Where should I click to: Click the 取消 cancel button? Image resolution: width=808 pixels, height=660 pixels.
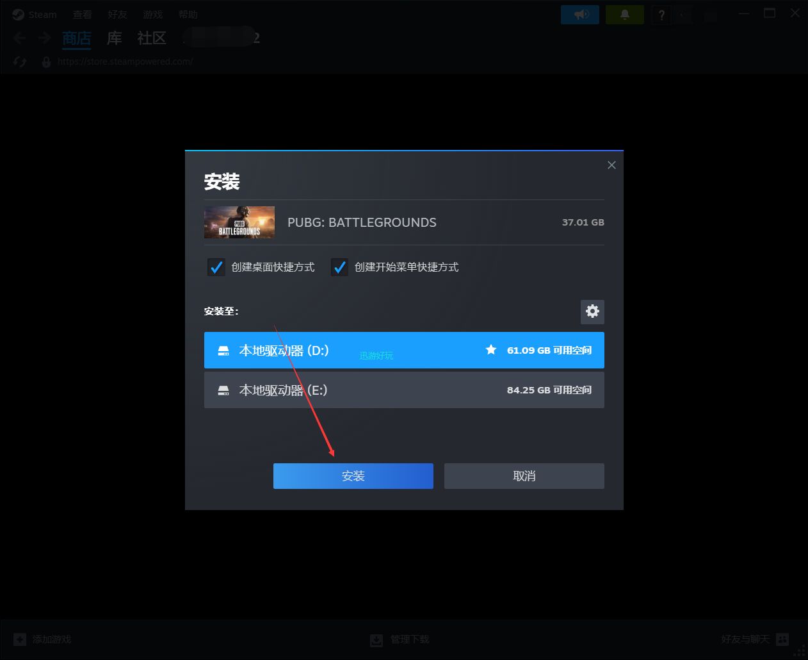[524, 476]
